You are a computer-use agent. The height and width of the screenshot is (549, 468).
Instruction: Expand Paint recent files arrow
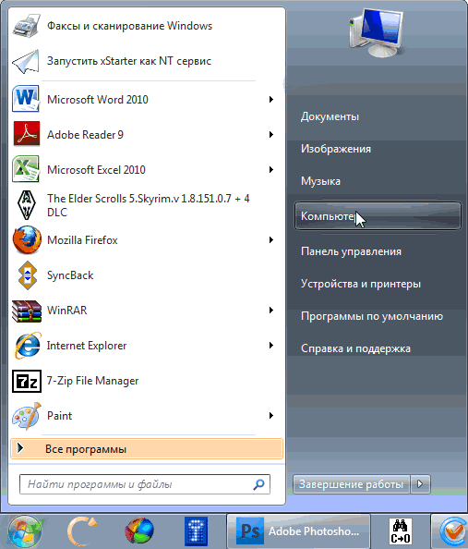(x=271, y=416)
